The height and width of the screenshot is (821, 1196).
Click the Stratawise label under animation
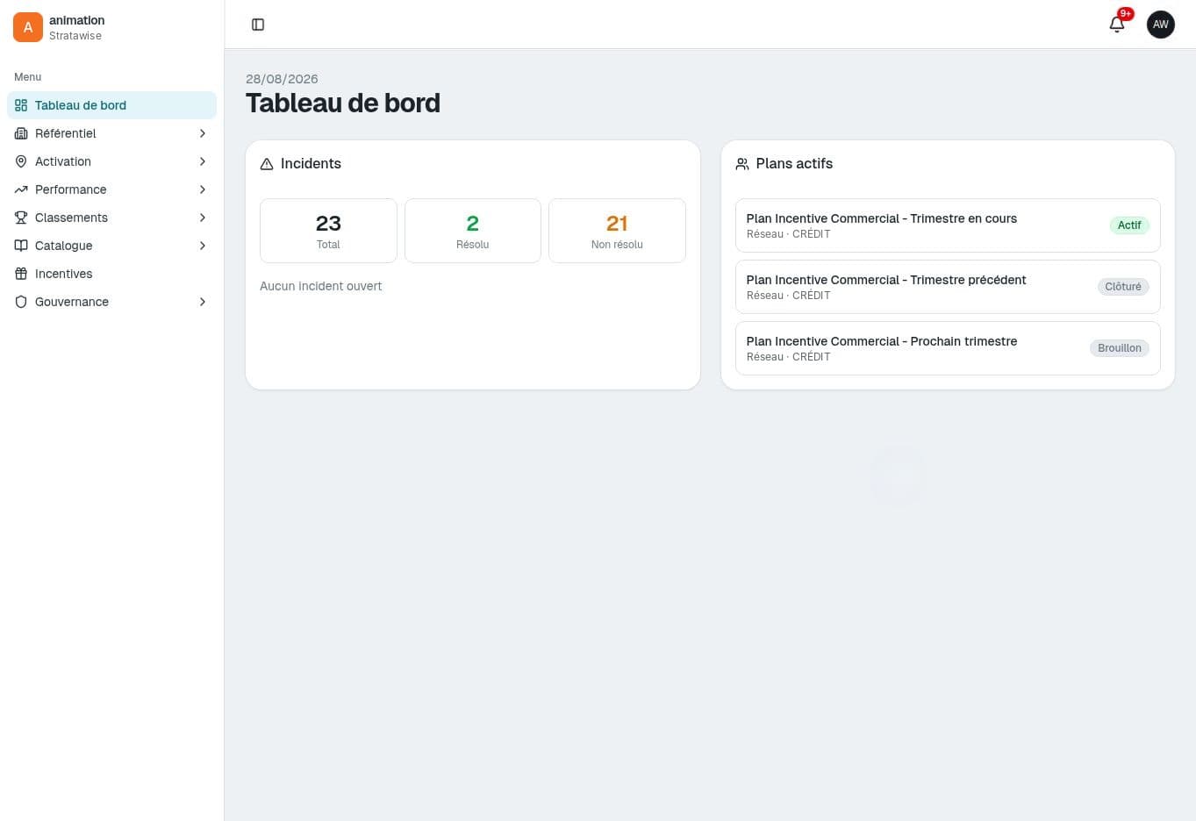[75, 36]
